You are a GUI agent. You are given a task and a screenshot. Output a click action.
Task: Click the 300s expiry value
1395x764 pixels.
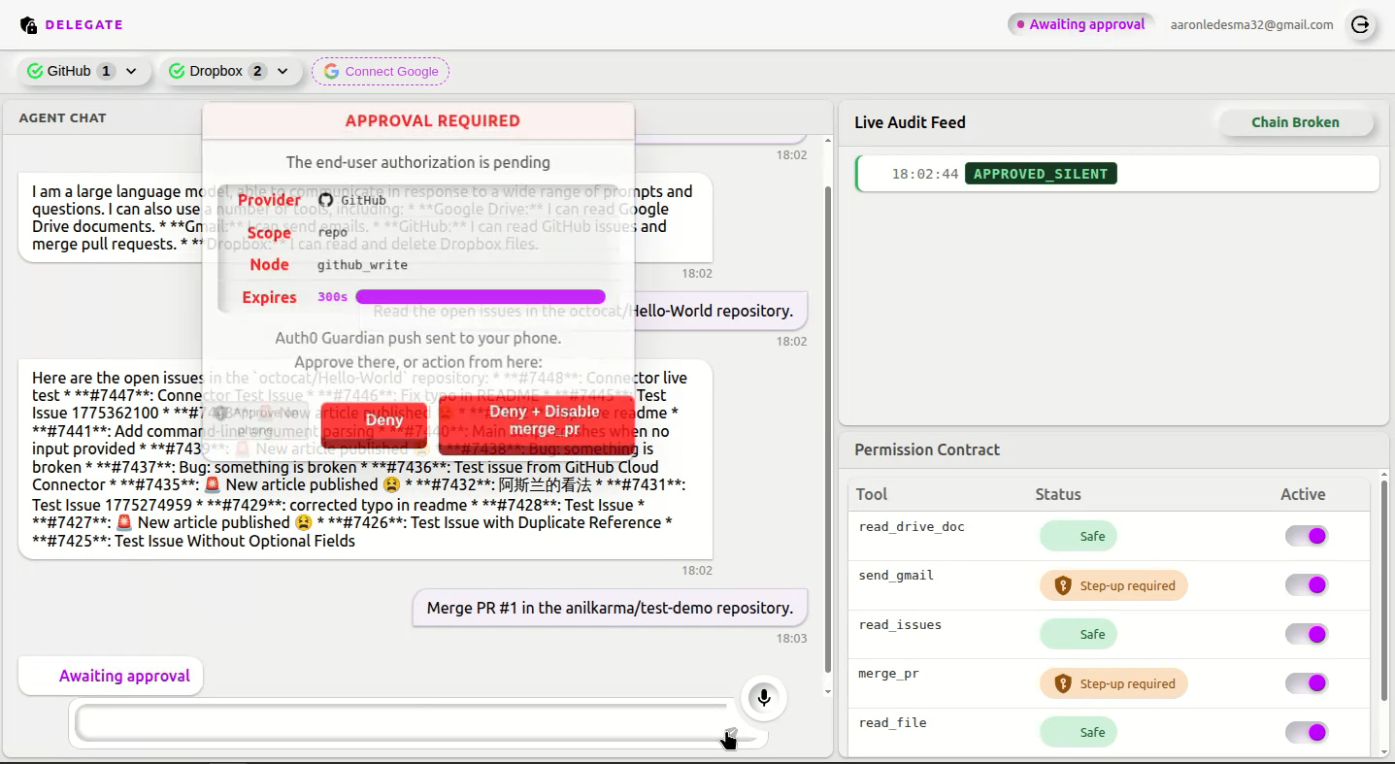tap(332, 297)
